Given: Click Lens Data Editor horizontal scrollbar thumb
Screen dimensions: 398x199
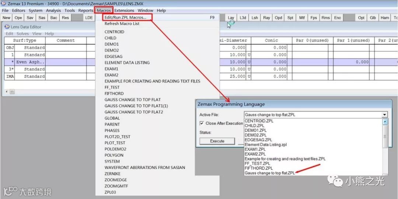Looking at the screenshot, I should click(x=12, y=92).
